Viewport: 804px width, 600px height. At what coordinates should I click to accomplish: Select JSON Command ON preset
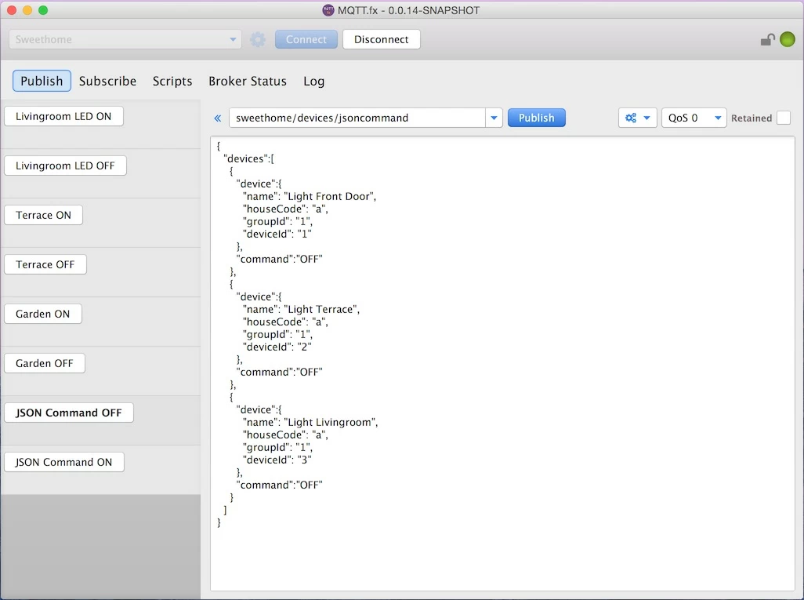(x=64, y=462)
